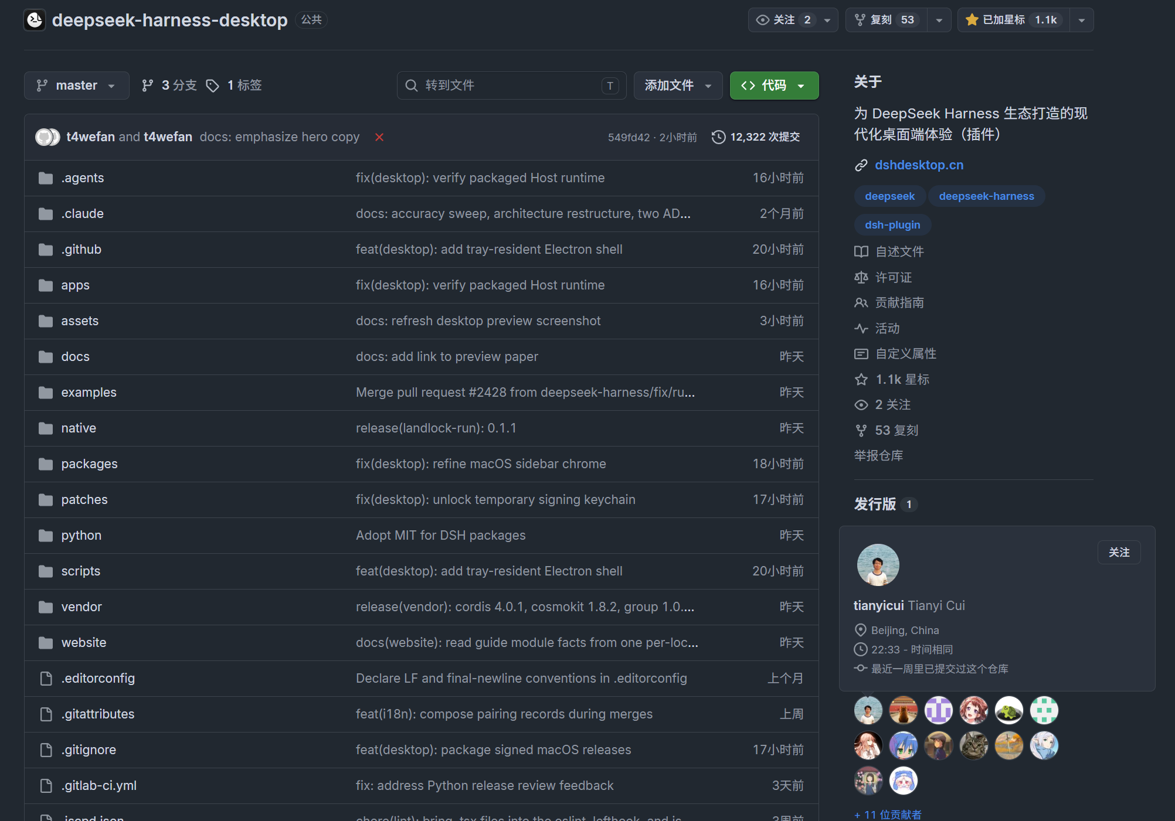
Task: Open commit 'docs: emphasize hero copy'
Action: 280,137
